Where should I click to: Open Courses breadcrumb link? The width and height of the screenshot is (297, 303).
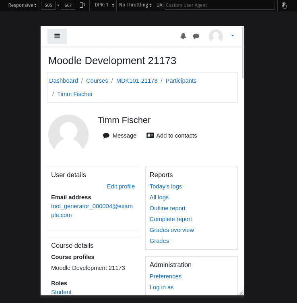97,81
